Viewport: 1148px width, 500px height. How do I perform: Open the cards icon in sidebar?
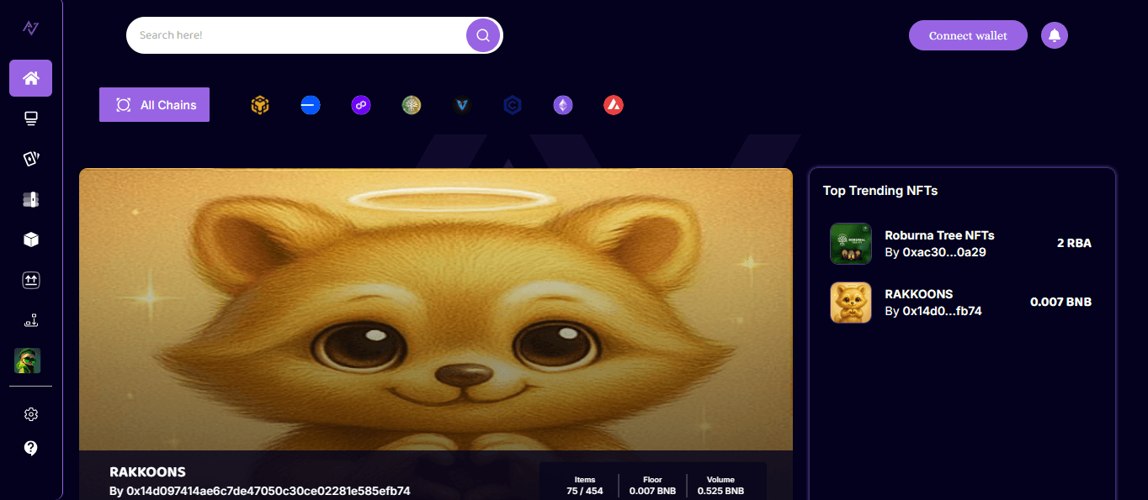point(31,159)
